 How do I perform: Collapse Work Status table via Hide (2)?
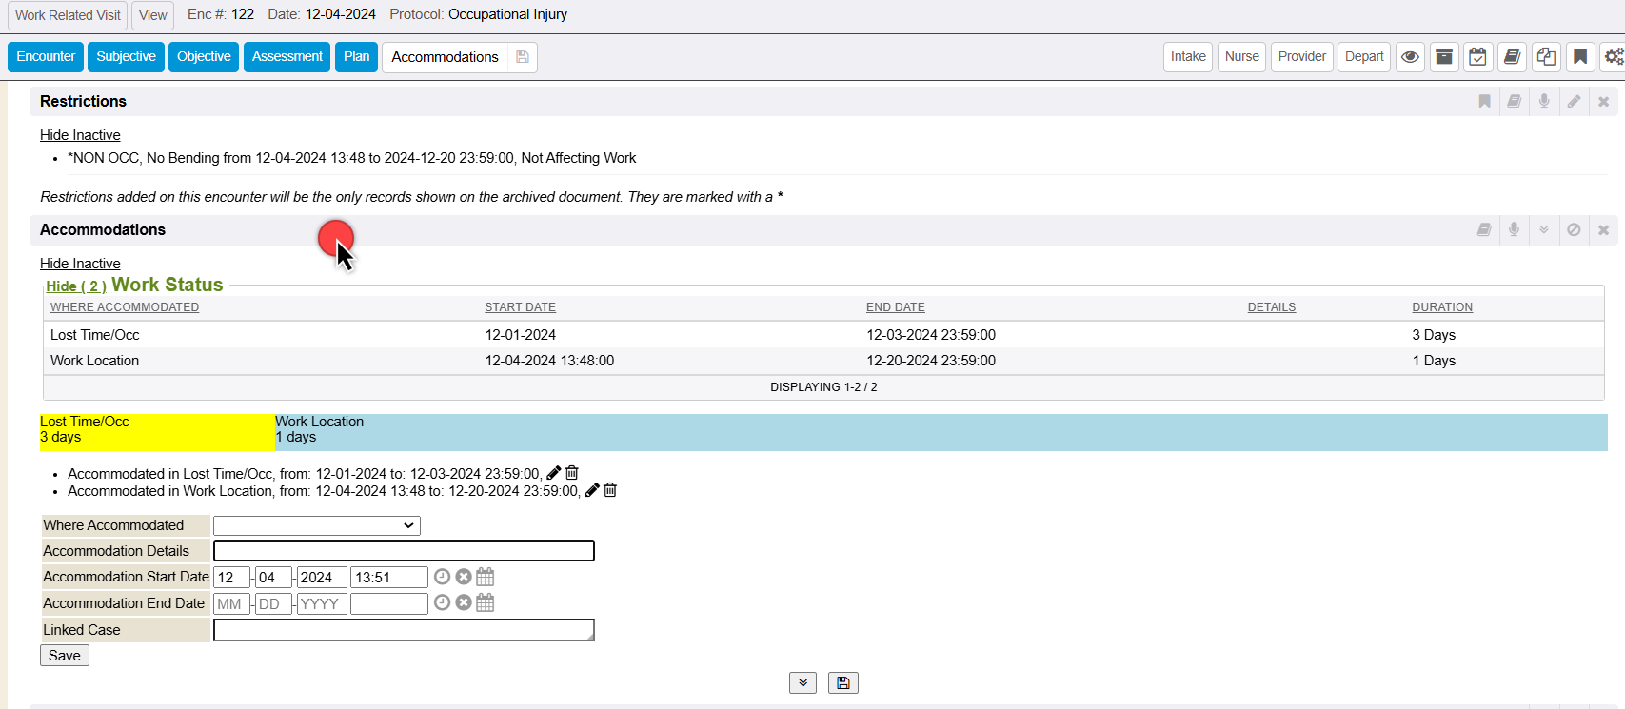pyautogui.click(x=76, y=286)
